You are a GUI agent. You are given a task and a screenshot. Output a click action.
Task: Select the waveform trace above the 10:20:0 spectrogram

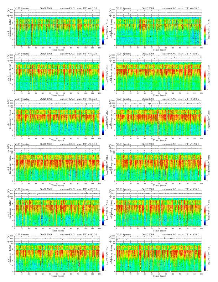pos(57,194)
